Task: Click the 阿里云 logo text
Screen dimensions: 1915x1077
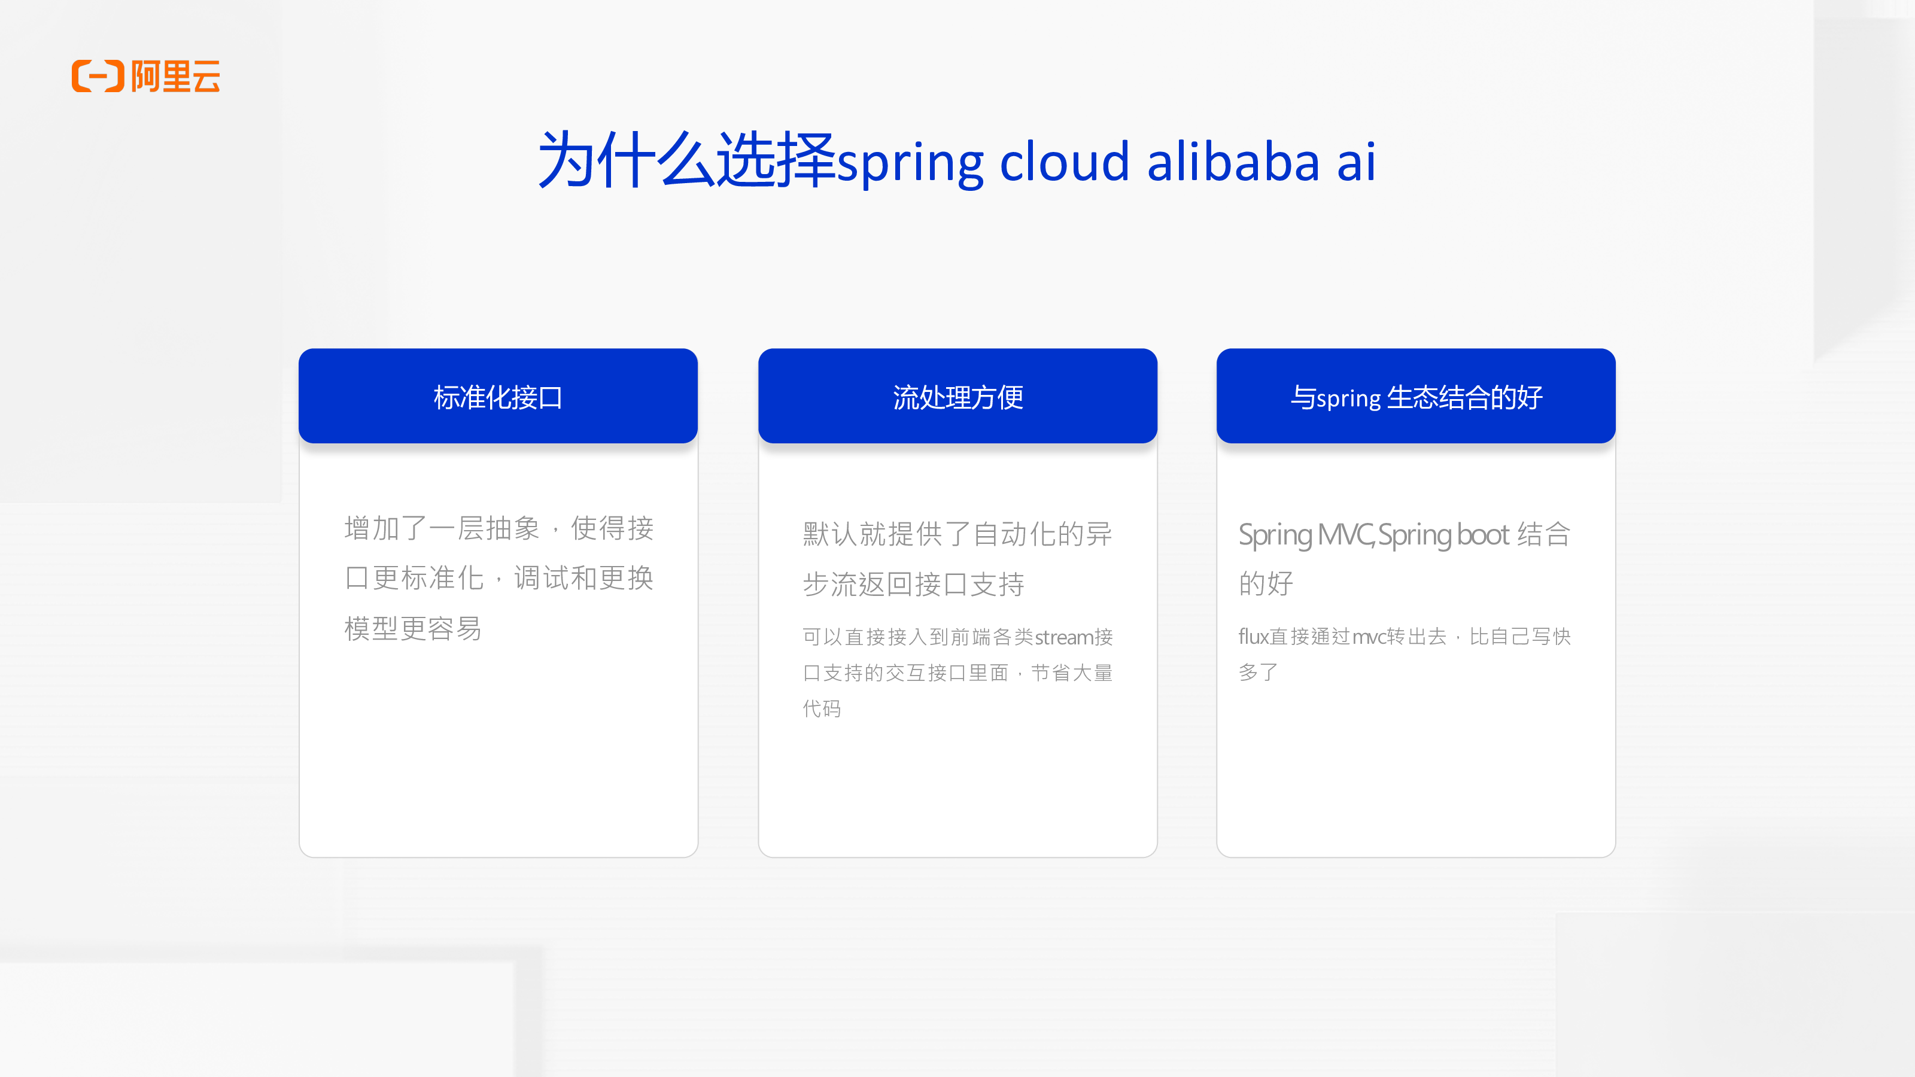Action: (x=175, y=77)
